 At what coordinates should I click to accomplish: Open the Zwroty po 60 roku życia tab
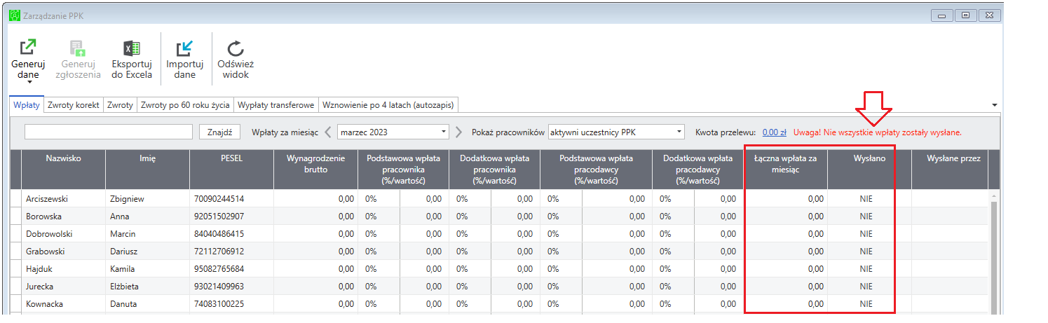click(x=185, y=105)
